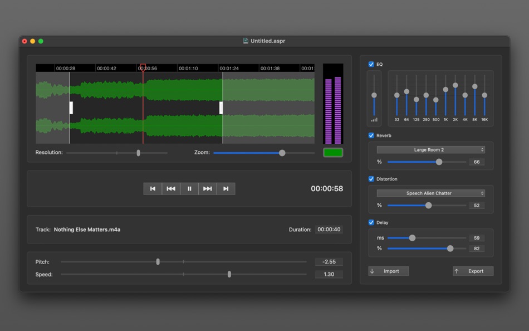
Task: Click the Export button
Action: pos(473,271)
